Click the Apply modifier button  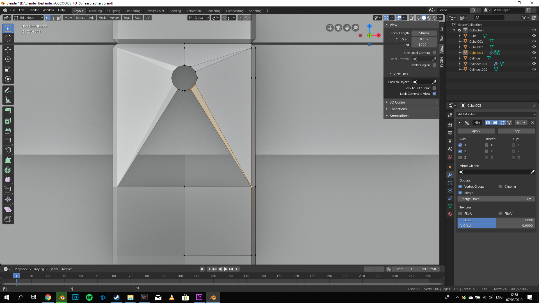[x=476, y=131]
